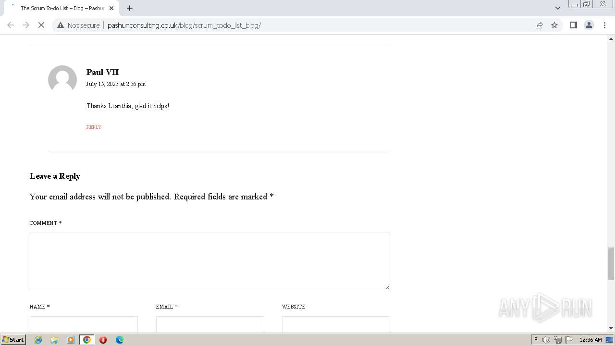Toggle the browser side panel

(573, 25)
